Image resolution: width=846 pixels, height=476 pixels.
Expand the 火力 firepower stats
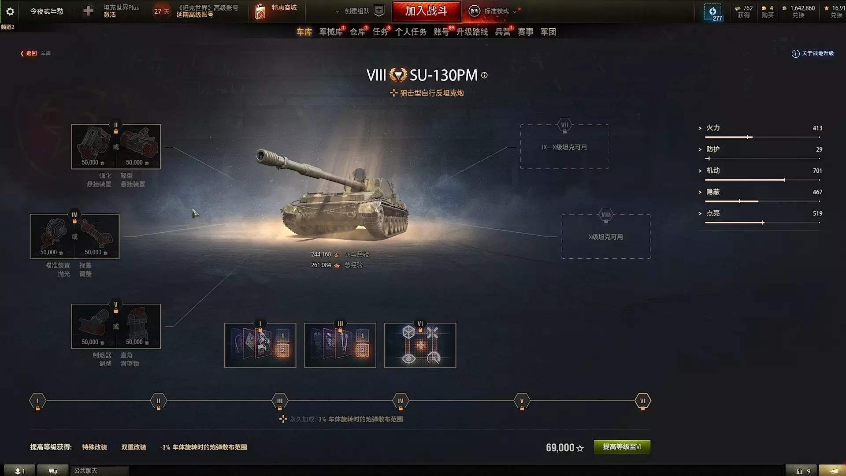tap(700, 128)
